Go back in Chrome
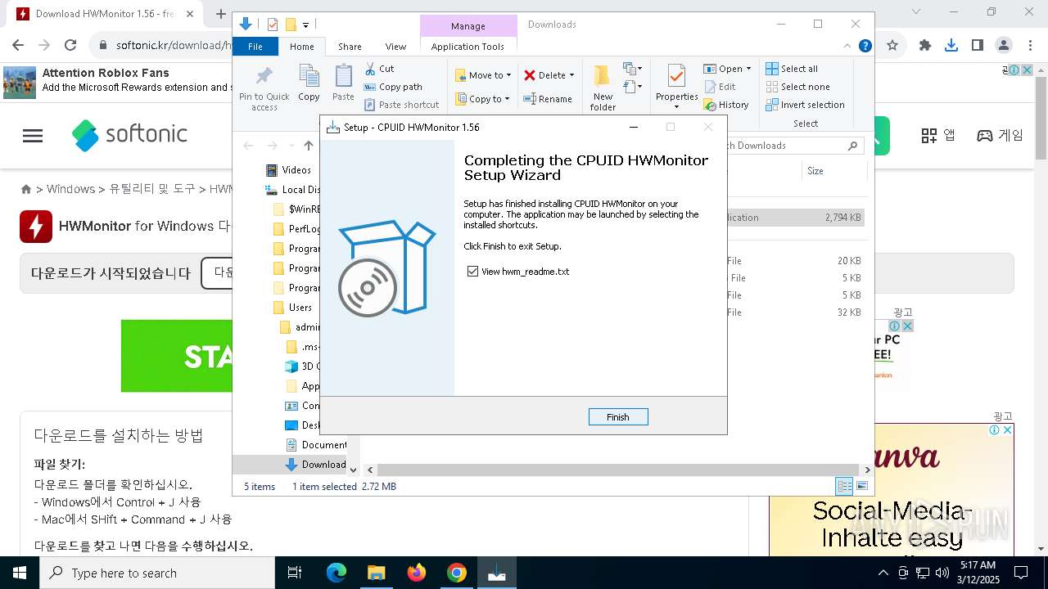The image size is (1048, 589). coord(18,46)
